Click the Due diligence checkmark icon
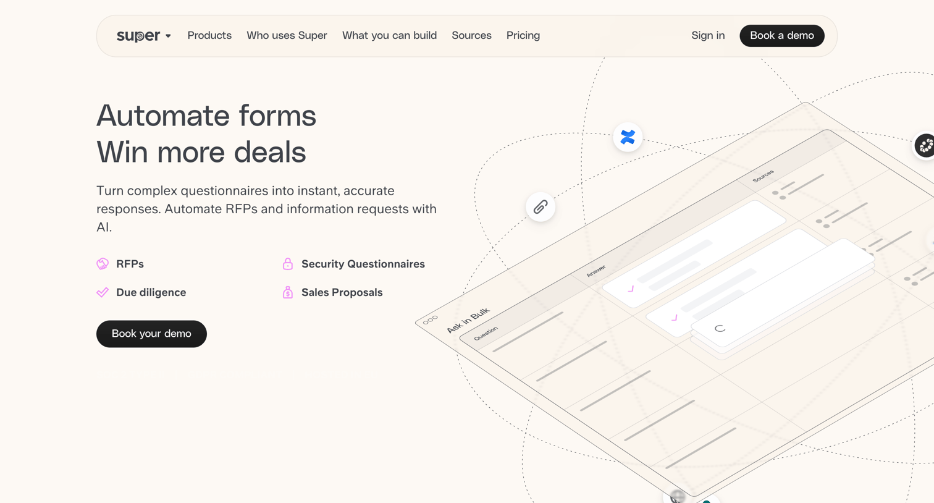Image resolution: width=934 pixels, height=503 pixels. (103, 292)
